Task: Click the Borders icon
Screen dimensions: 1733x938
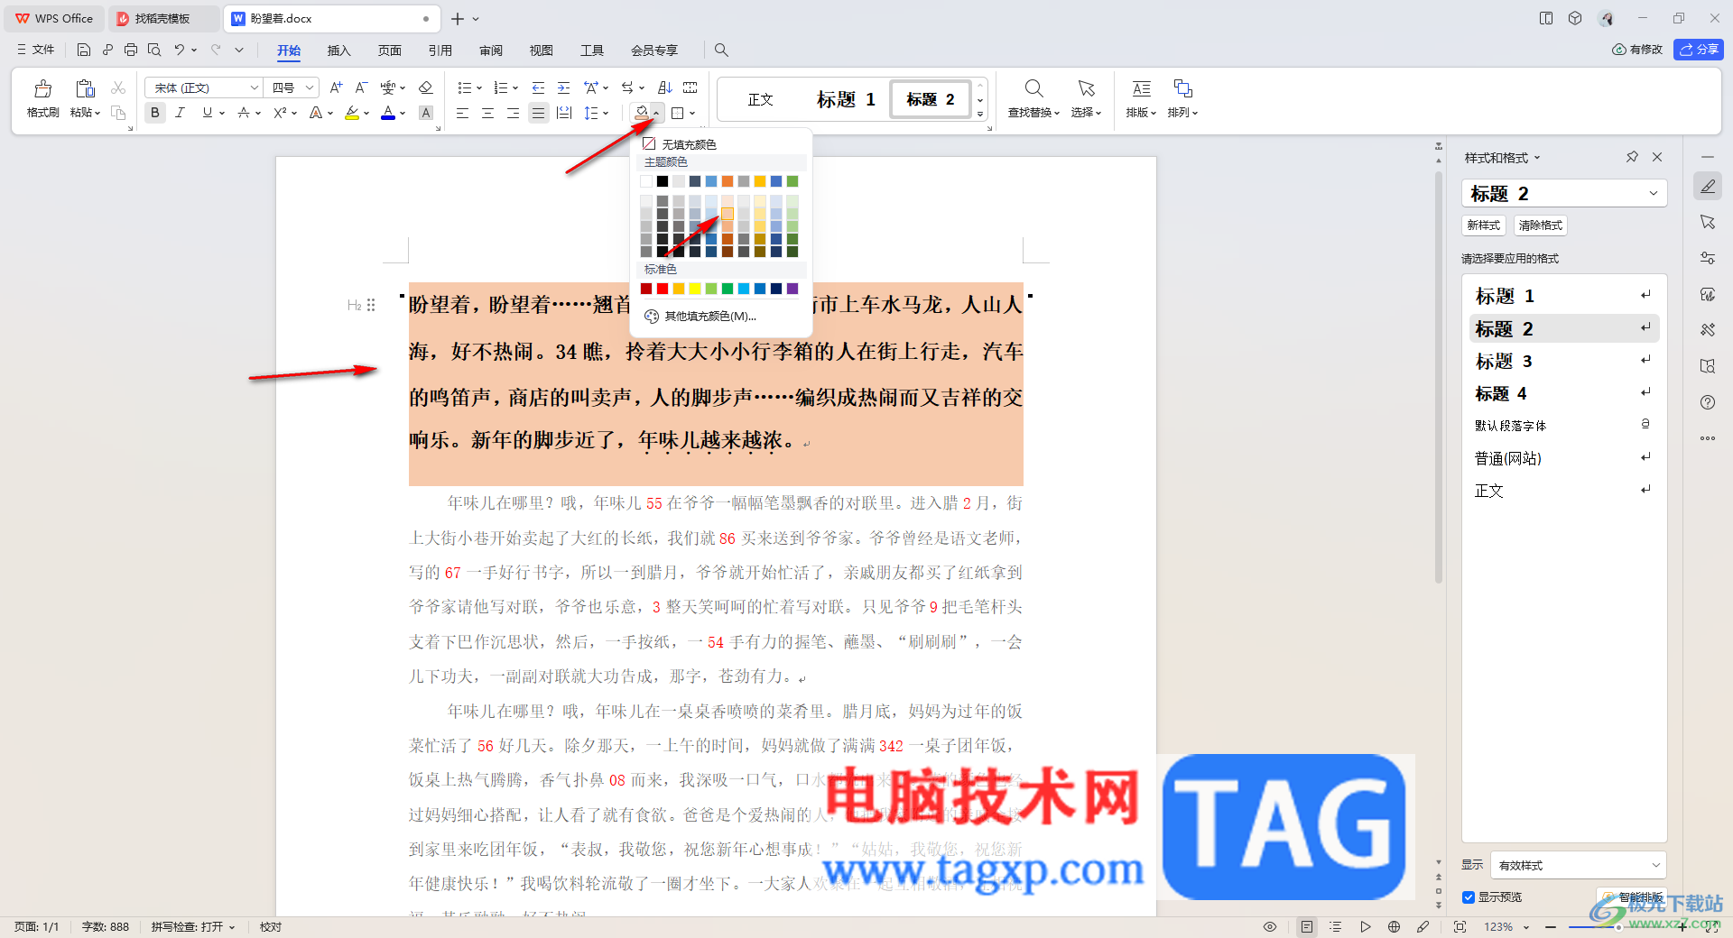Action: point(677,113)
